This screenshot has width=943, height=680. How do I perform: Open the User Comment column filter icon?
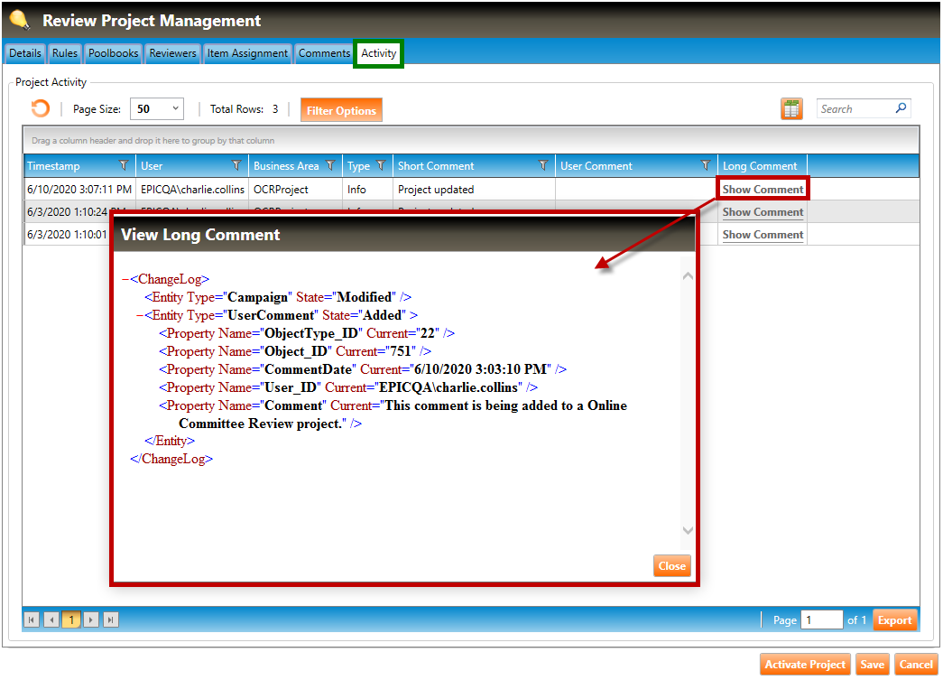point(706,166)
